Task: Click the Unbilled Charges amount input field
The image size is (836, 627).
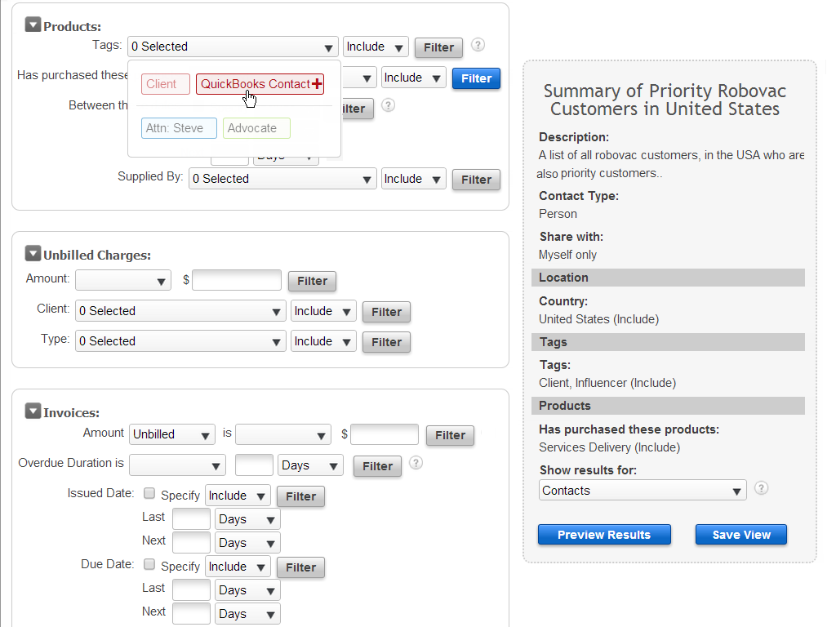Action: click(237, 280)
